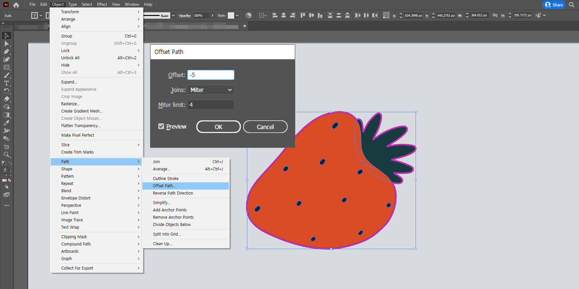This screenshot has width=579, height=289.
Task: Select the Gradient tool
Action: tap(7, 115)
